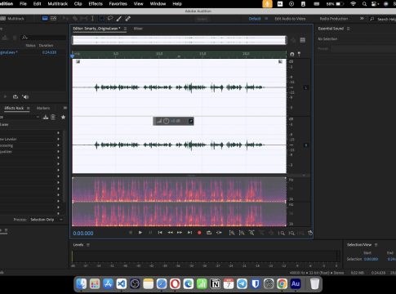396x294 pixels.
Task: Fast forward the audio
Action: click(180, 233)
